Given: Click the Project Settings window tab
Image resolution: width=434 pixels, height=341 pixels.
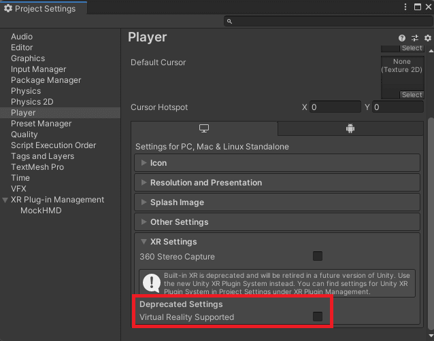Looking at the screenshot, I should coord(44,8).
